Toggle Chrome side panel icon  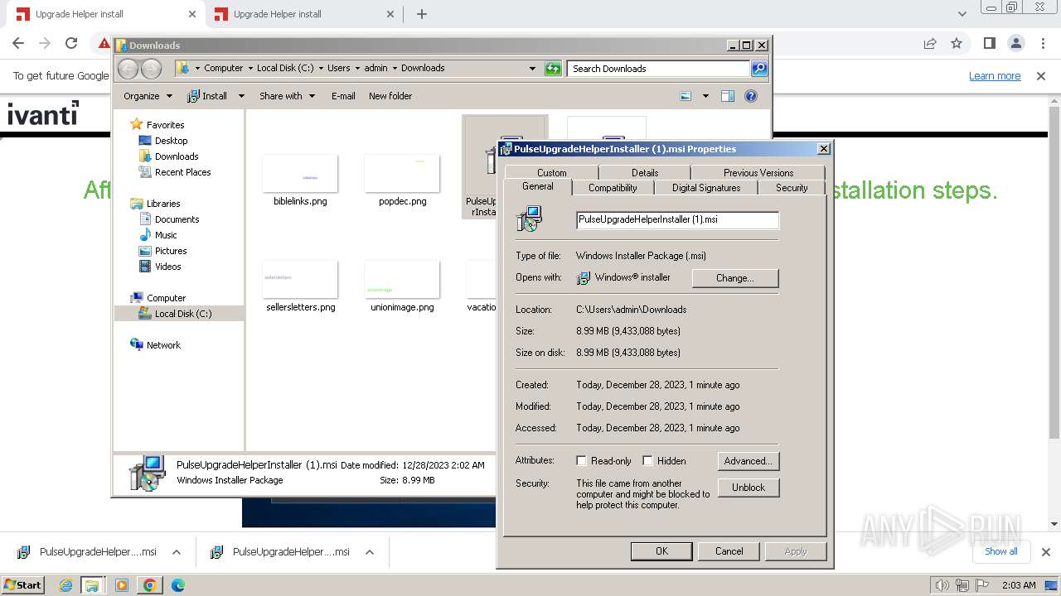pos(989,43)
